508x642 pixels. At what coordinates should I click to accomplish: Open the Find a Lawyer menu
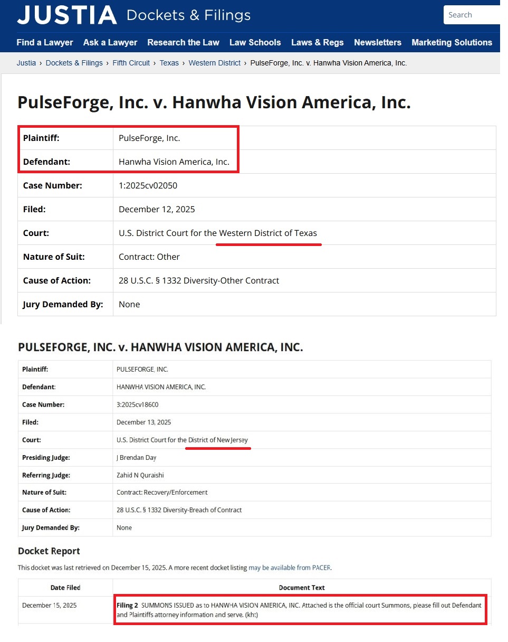click(x=45, y=42)
